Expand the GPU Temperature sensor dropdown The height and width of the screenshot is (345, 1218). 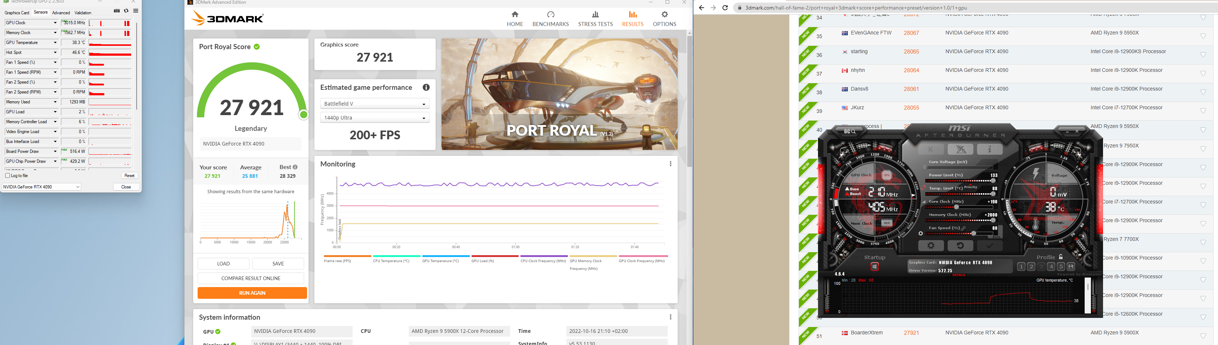(x=55, y=43)
